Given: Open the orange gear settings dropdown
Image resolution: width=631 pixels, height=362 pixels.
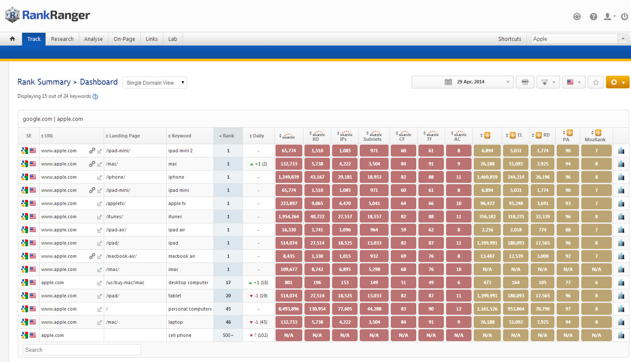Looking at the screenshot, I should pyautogui.click(x=617, y=82).
